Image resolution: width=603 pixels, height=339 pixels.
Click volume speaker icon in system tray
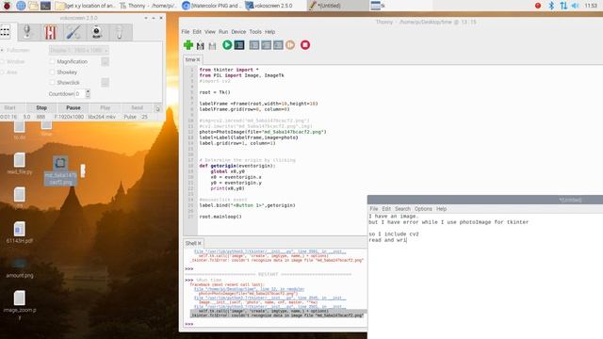575,6
